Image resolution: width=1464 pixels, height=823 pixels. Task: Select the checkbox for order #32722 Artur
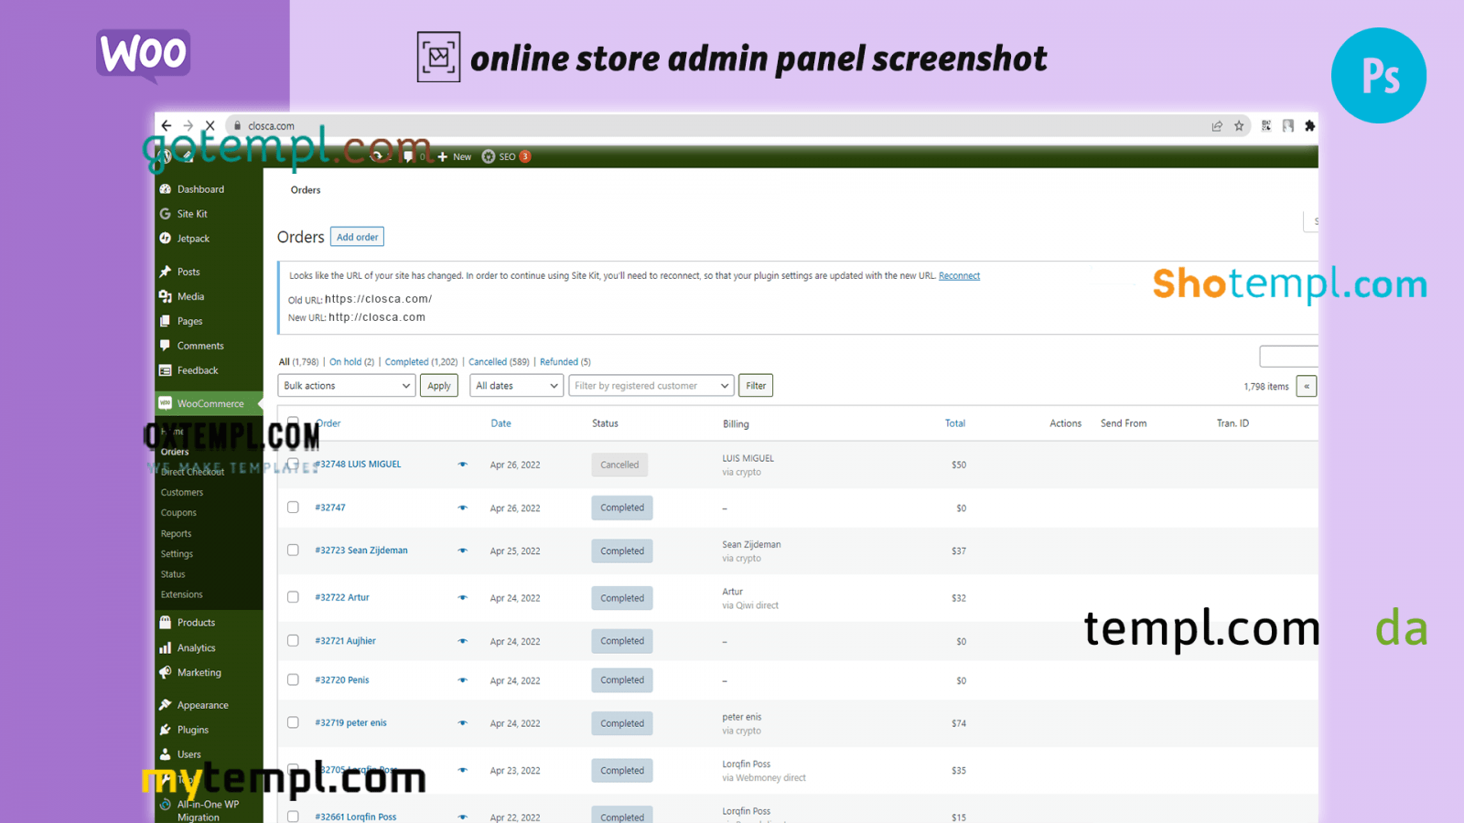point(293,597)
